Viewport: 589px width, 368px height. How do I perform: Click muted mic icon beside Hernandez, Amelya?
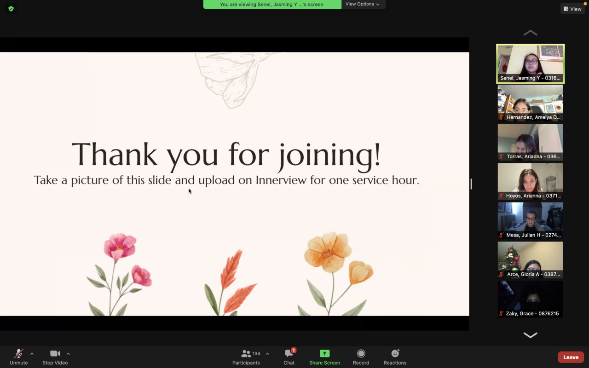502,117
